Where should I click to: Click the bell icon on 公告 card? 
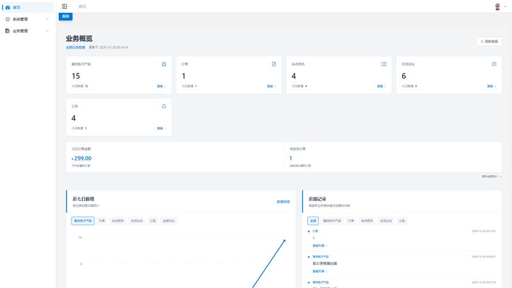(164, 106)
